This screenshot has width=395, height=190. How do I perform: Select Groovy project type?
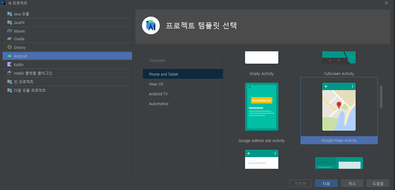click(67, 47)
